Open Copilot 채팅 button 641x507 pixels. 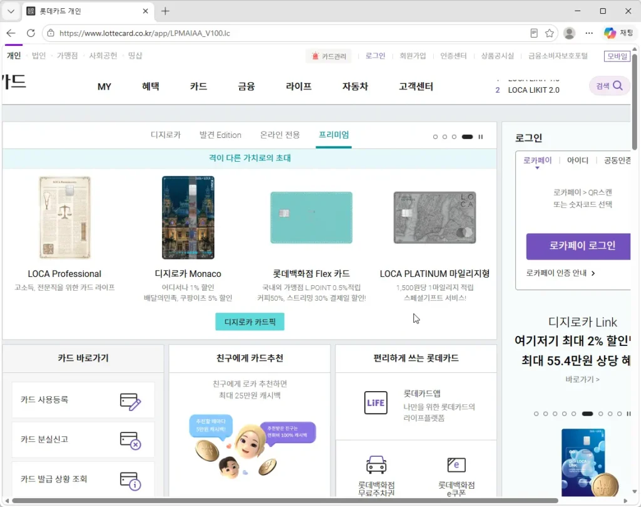618,33
